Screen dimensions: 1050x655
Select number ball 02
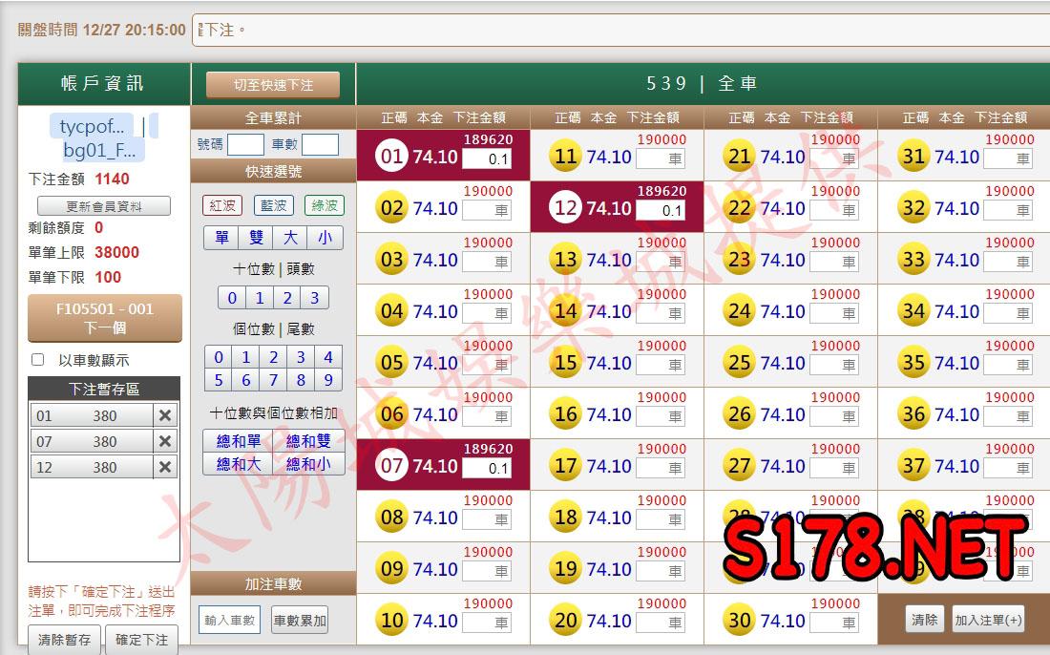coord(391,207)
